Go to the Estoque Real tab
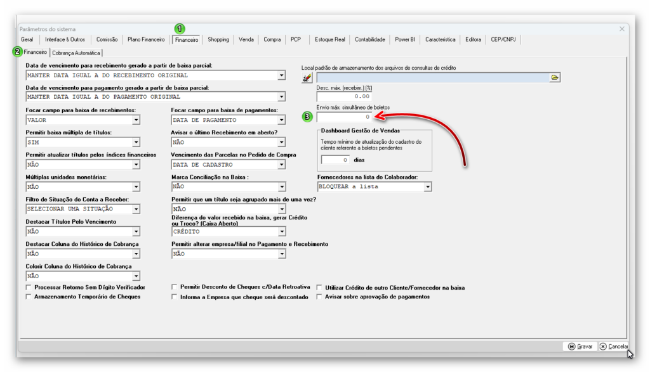The image size is (650, 372). click(x=329, y=39)
